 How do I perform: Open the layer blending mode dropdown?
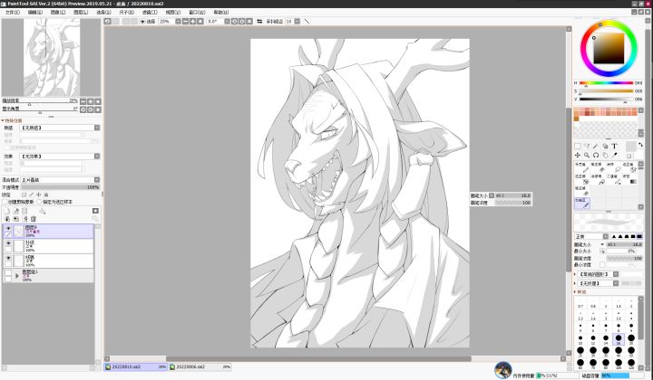click(97, 180)
